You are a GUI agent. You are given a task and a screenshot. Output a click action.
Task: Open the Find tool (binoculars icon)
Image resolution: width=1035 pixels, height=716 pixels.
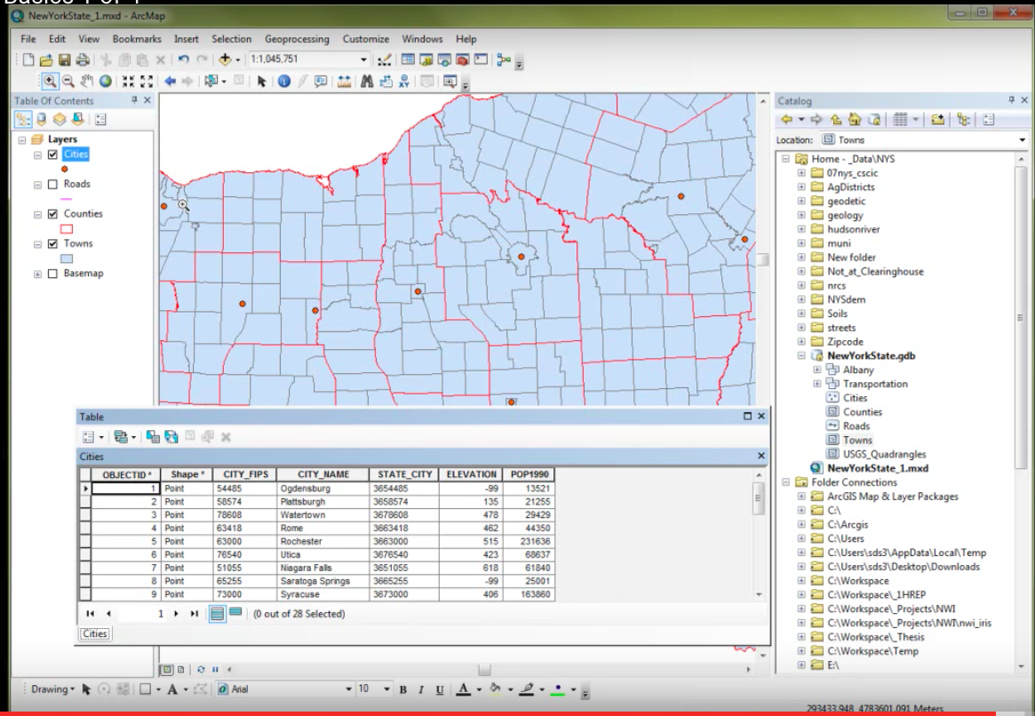coord(367,81)
